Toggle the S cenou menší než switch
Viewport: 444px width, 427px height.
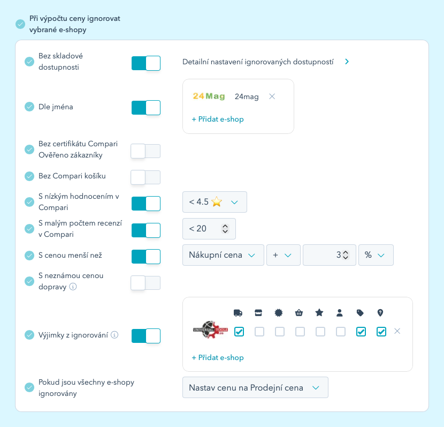pyautogui.click(x=146, y=256)
